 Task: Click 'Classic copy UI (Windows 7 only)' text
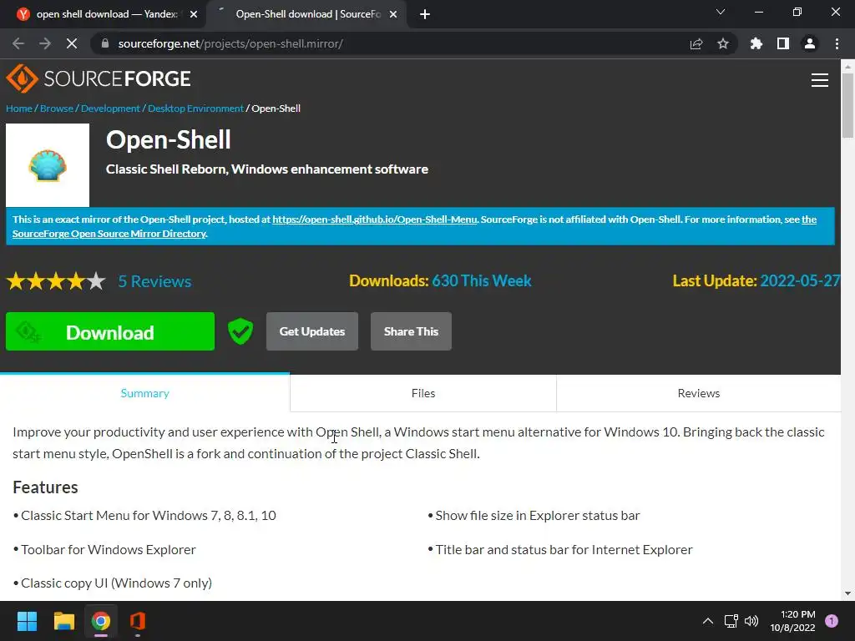(x=116, y=583)
